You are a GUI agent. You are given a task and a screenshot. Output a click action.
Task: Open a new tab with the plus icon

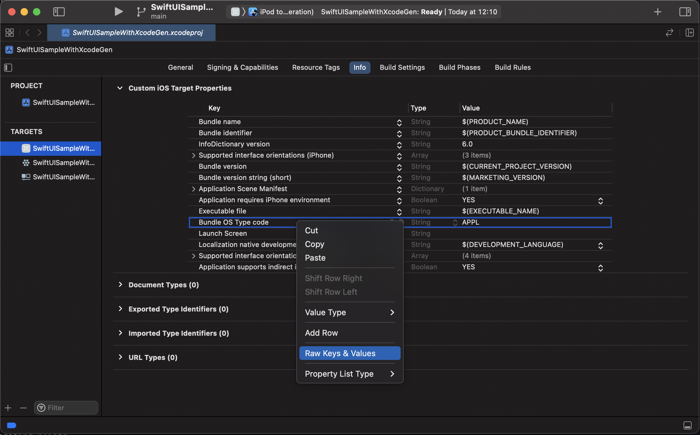tap(657, 12)
